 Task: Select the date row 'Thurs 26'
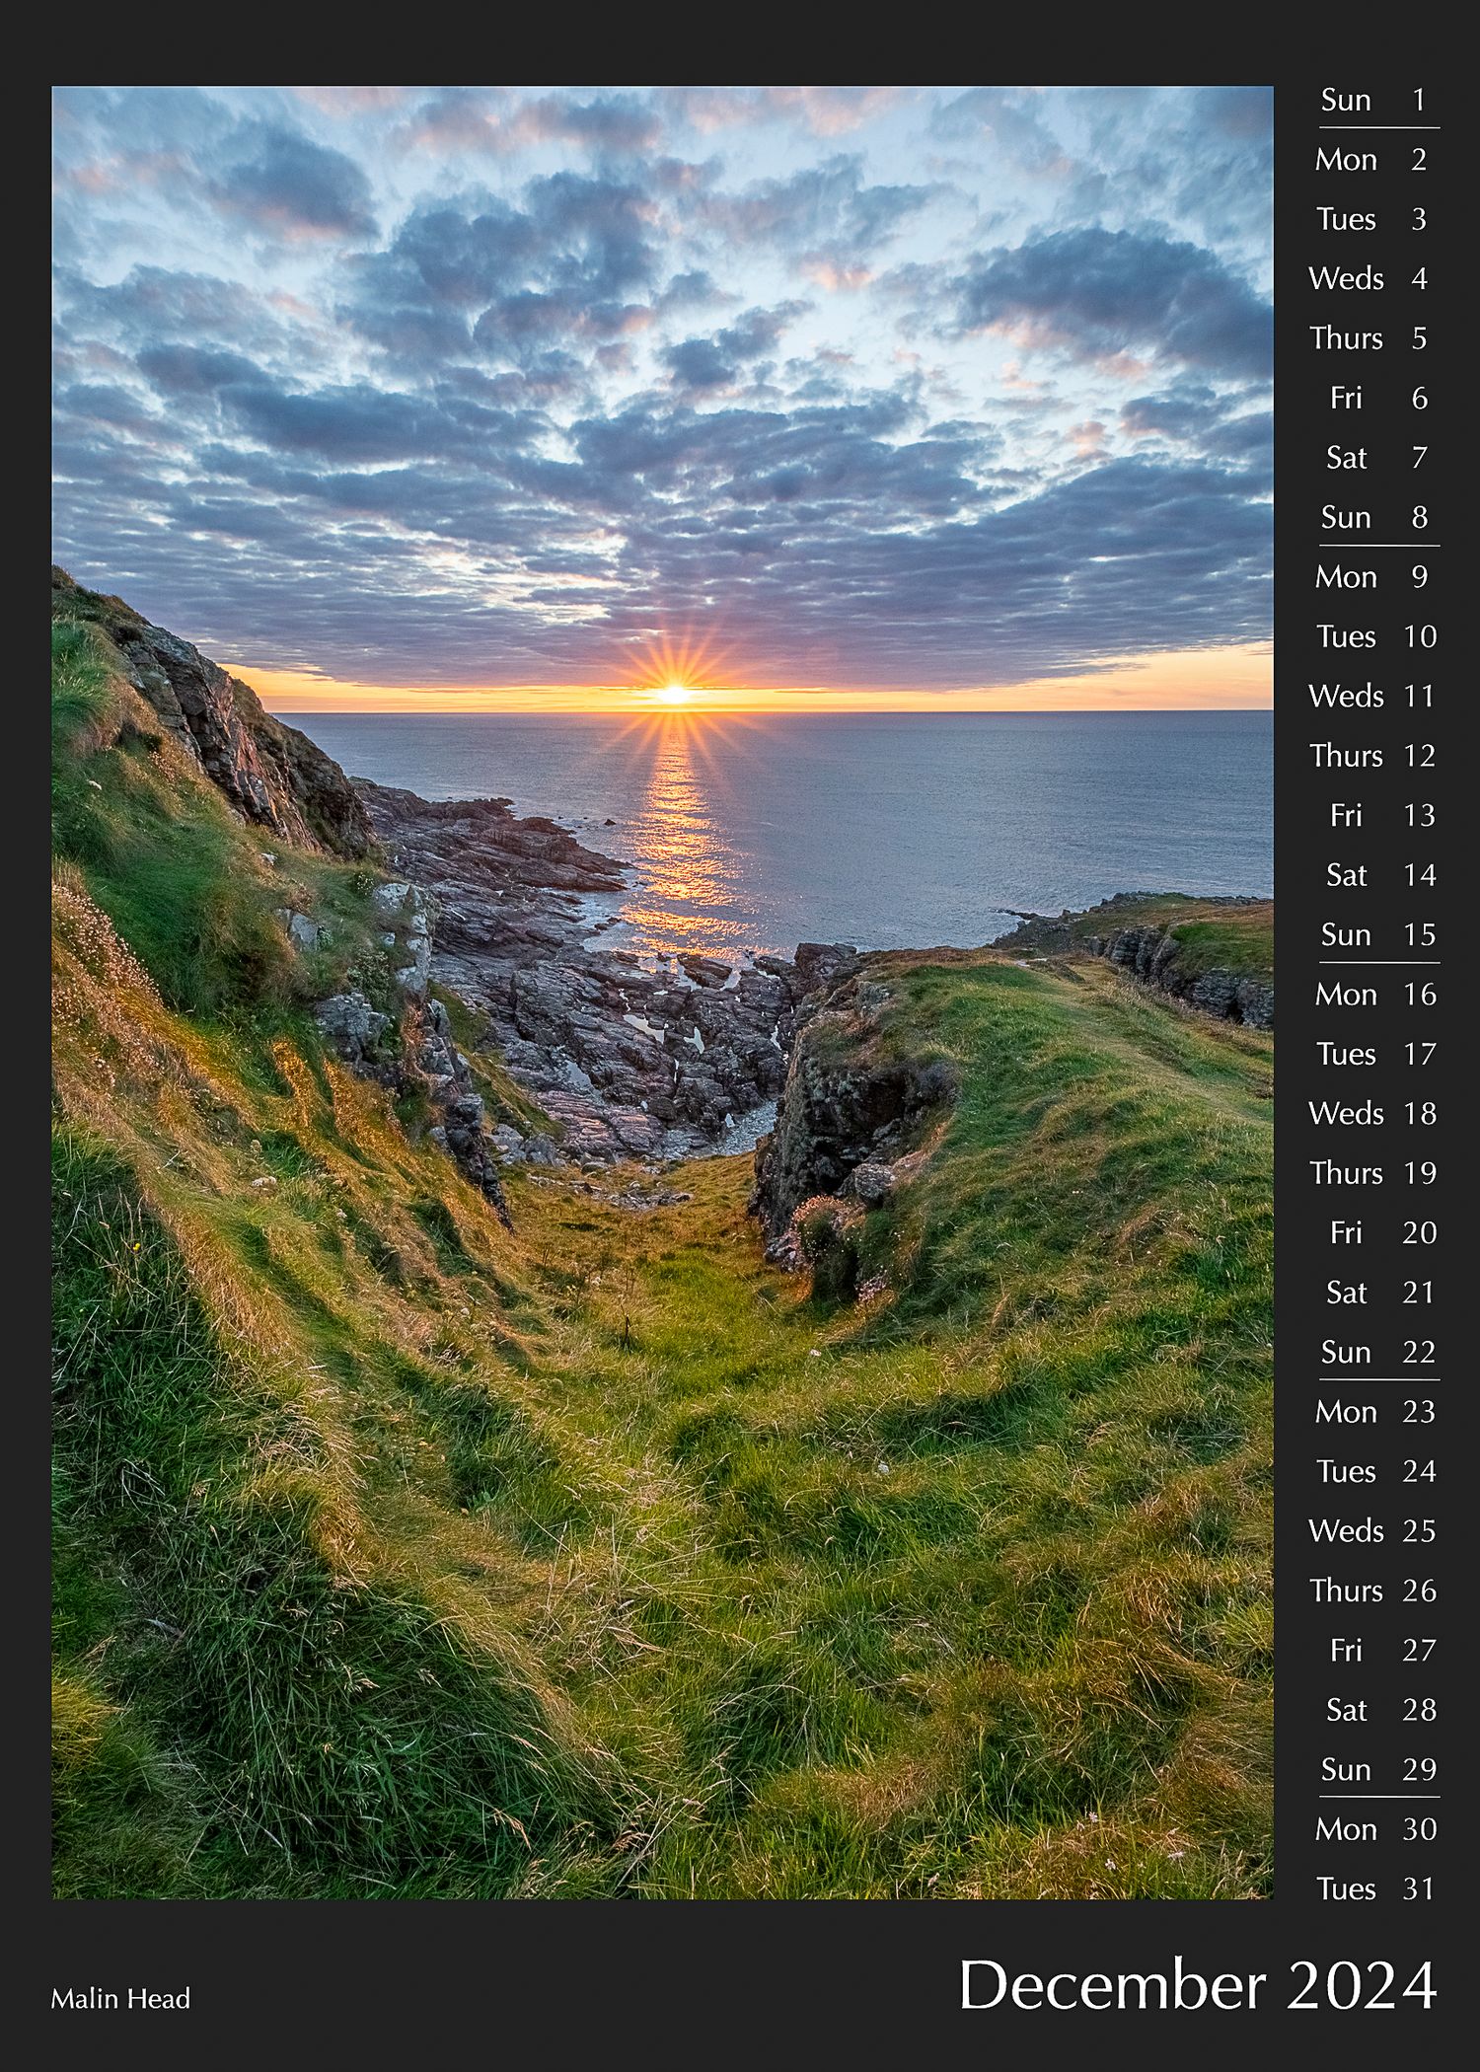point(1374,1591)
